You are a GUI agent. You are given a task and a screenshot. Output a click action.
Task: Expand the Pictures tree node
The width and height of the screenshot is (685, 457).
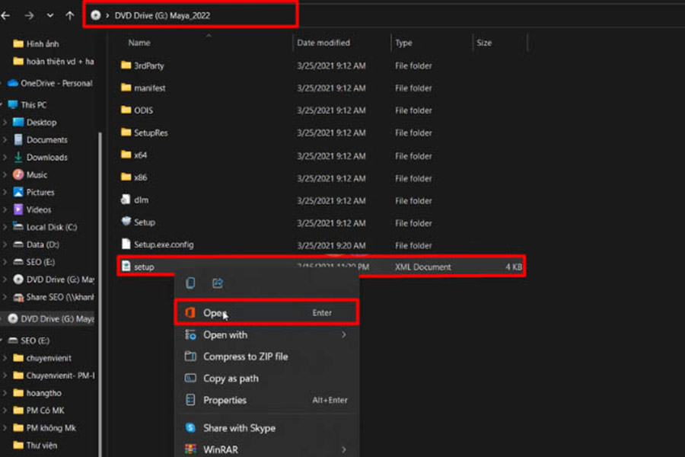coord(5,193)
